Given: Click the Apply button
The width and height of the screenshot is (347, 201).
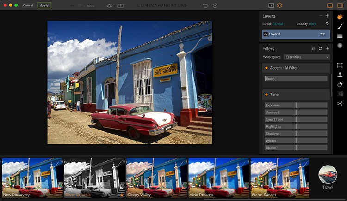Looking at the screenshot, I should 44,6.
